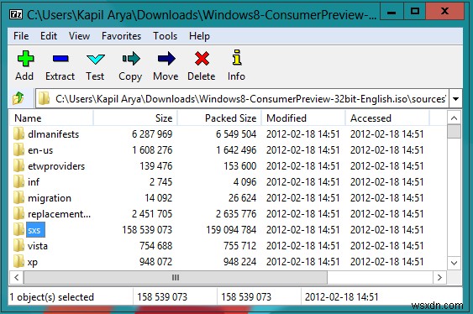Sort by Size column header
Viewport: 473px width, 314px height.
135,118
